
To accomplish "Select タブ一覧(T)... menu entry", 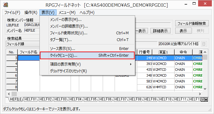I will [x=87, y=40].
